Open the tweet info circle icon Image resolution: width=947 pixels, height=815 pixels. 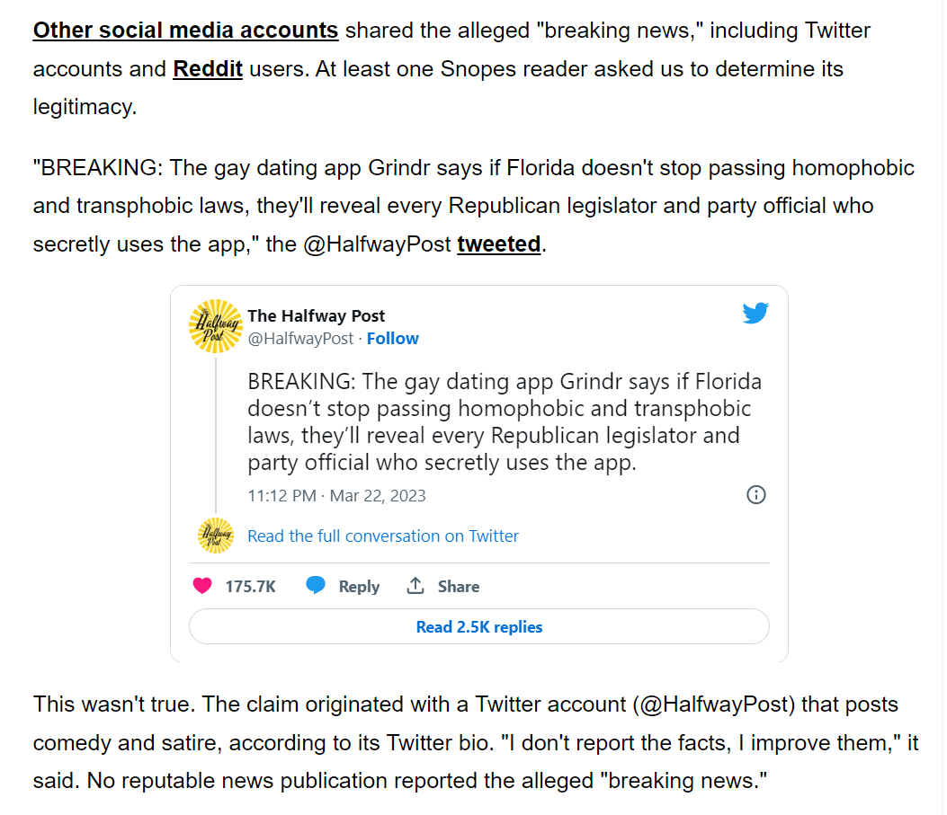[x=756, y=495]
